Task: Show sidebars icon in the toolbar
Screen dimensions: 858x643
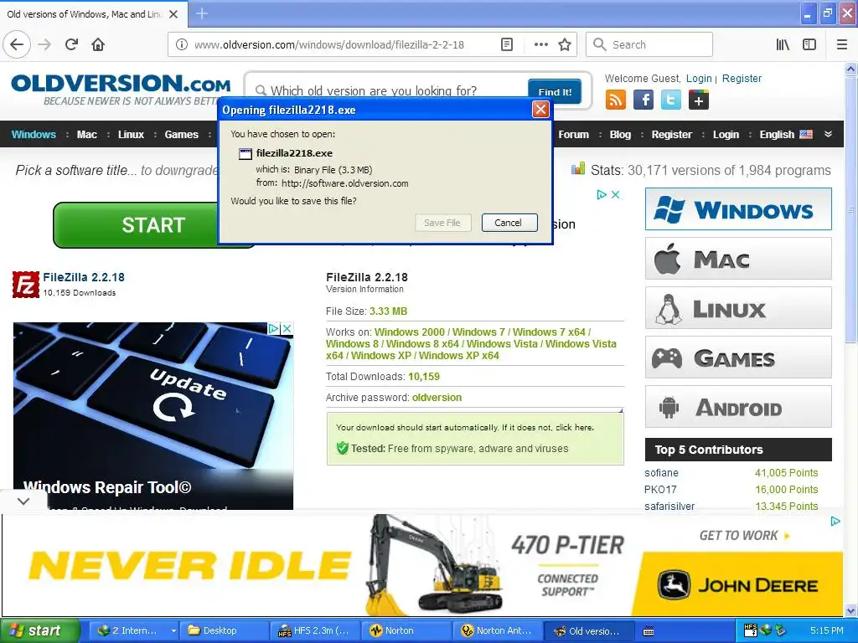Action: pos(809,44)
